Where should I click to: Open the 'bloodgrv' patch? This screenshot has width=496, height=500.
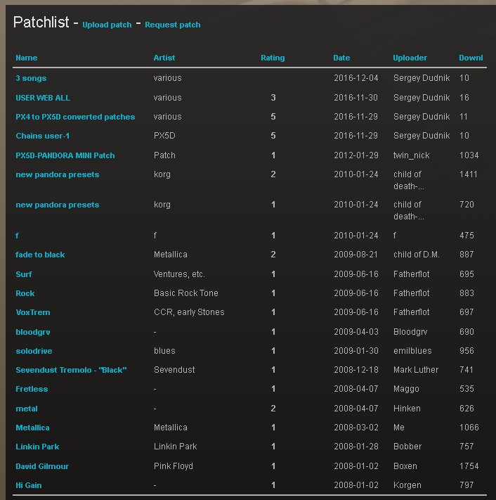(33, 332)
